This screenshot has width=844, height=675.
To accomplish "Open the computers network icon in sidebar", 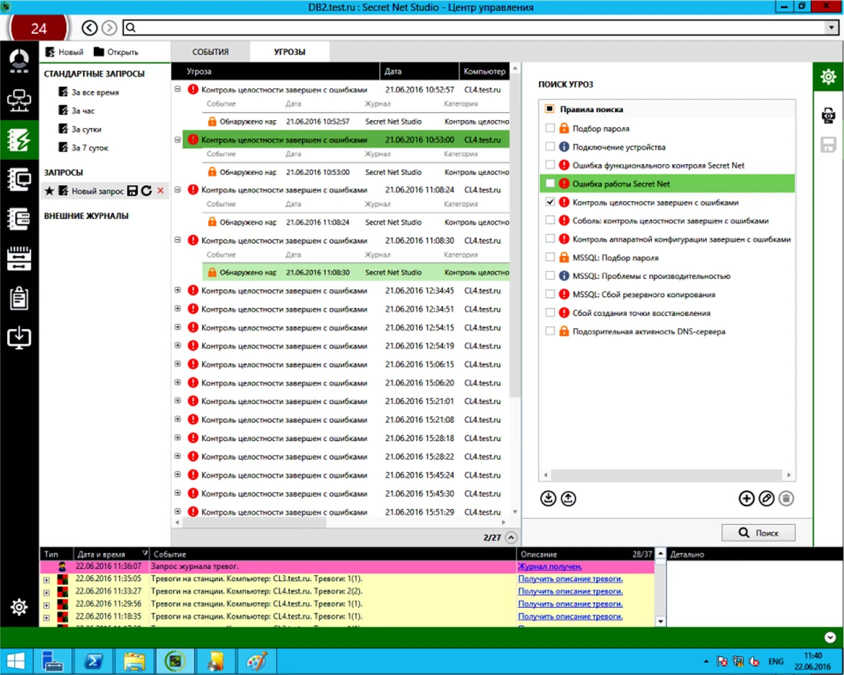I will coord(19,100).
